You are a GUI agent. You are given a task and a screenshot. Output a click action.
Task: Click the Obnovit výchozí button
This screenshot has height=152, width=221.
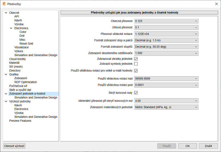pos(14,146)
